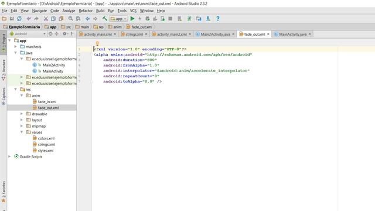Click the Copy toolbar icon
Screen dimensions: 375x211
click(53, 19)
